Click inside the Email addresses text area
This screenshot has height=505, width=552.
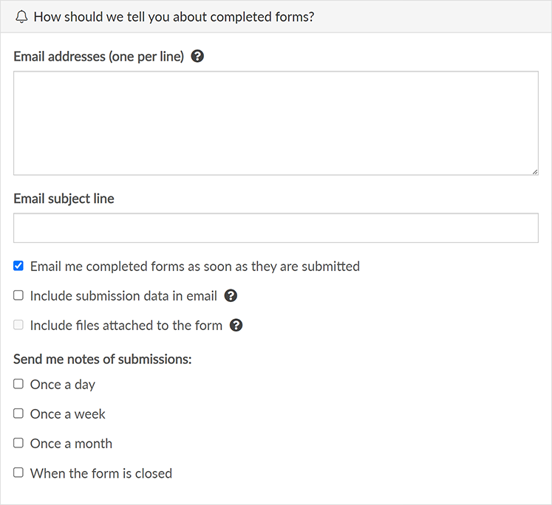(276, 123)
